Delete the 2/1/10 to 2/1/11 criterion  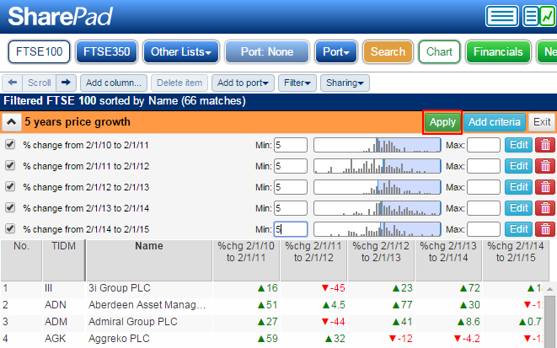tap(545, 145)
